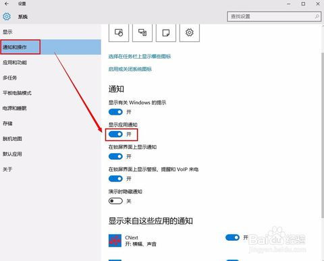Click the 显示来自这些应用的通知 heading
Viewport: 324px width, 261px height.
tap(151, 221)
